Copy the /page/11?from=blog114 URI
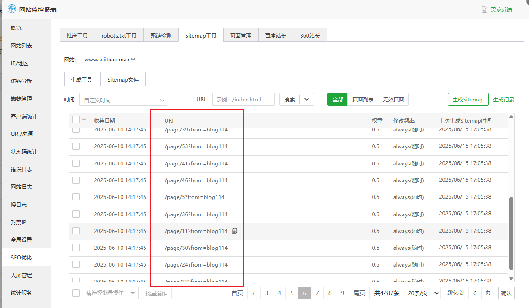 (235, 231)
